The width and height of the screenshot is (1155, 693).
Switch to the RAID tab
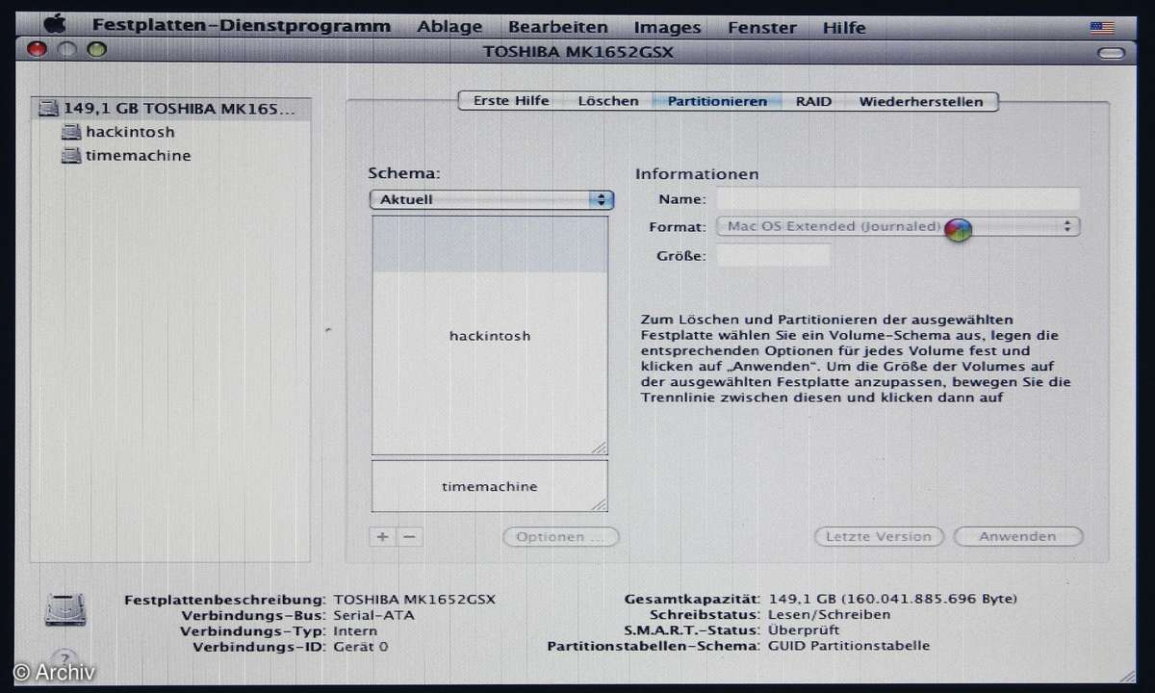[x=813, y=101]
